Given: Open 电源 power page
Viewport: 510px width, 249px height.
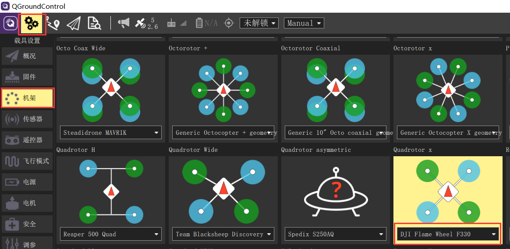Looking at the screenshot, I should pyautogui.click(x=27, y=182).
